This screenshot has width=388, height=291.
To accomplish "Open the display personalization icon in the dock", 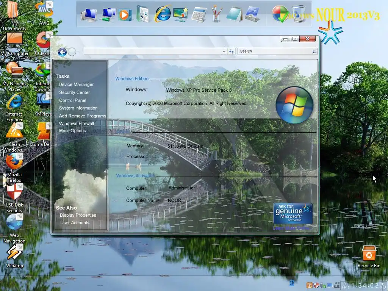I will (180, 15).
